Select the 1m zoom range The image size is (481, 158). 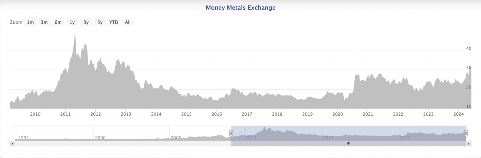(x=30, y=22)
